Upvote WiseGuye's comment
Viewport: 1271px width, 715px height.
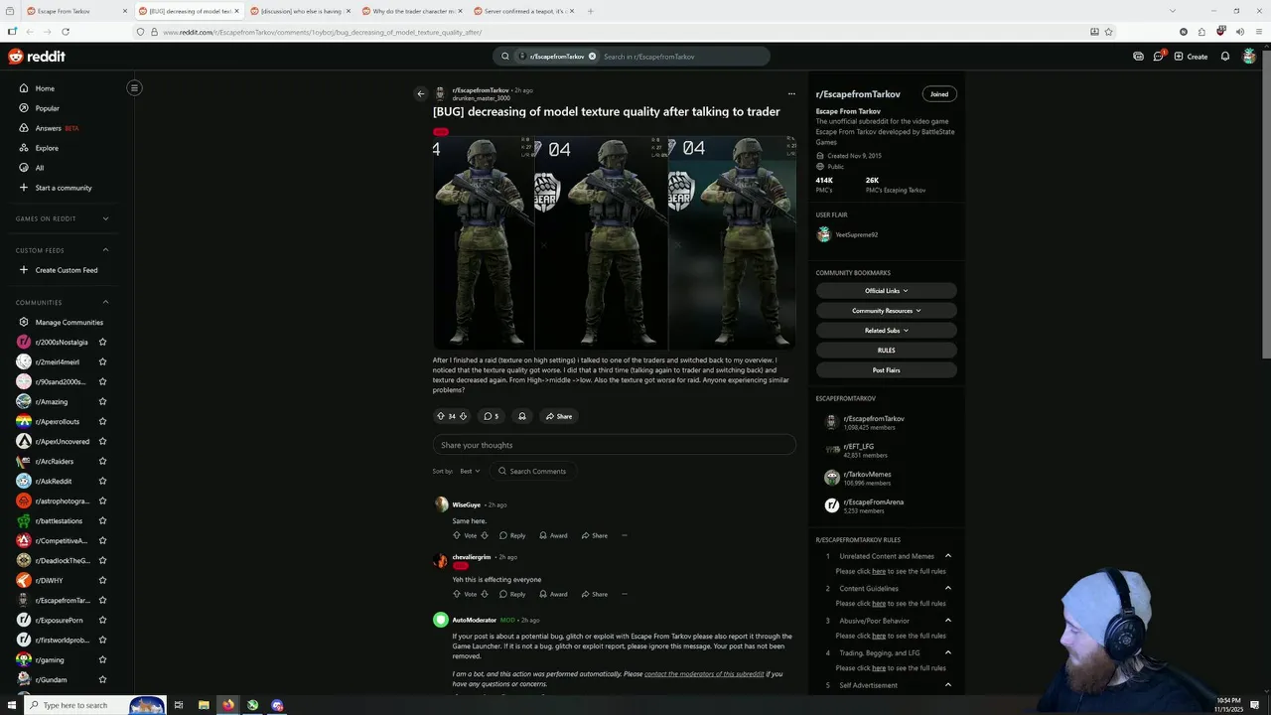coord(457,535)
